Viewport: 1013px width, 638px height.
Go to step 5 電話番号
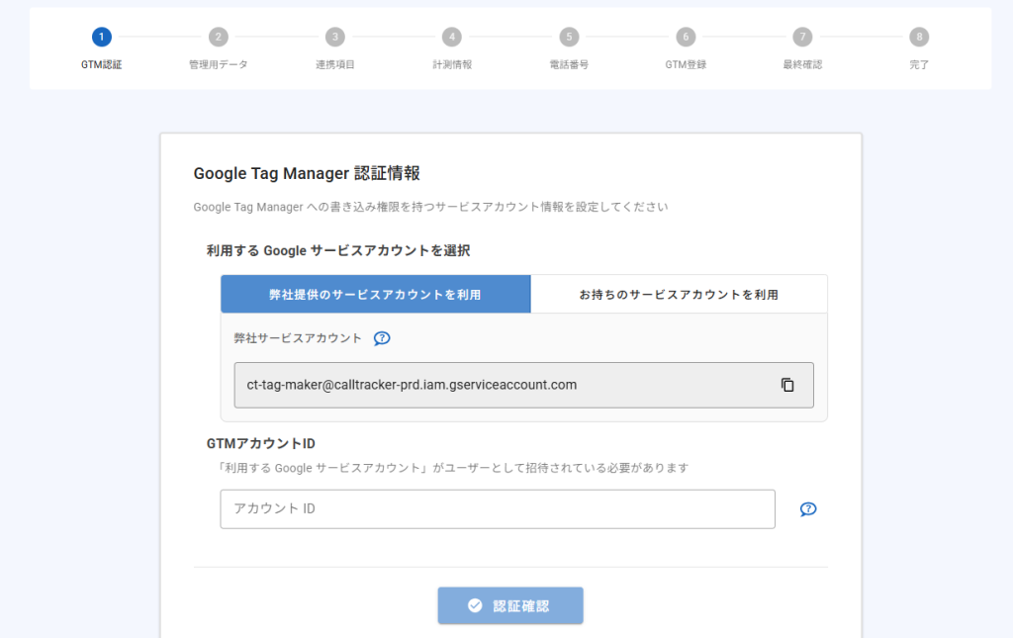(x=569, y=37)
